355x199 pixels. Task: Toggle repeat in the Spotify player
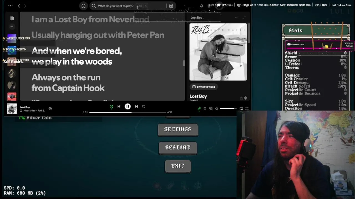click(144, 106)
